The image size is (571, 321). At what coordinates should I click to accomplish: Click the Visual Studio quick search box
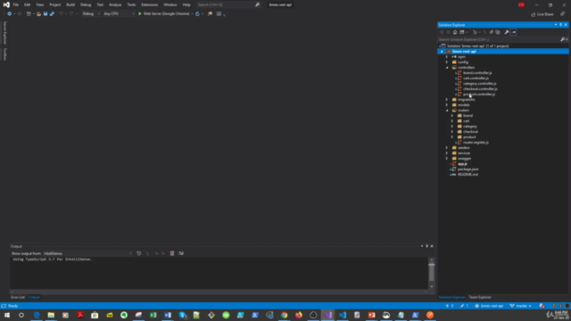click(228, 4)
